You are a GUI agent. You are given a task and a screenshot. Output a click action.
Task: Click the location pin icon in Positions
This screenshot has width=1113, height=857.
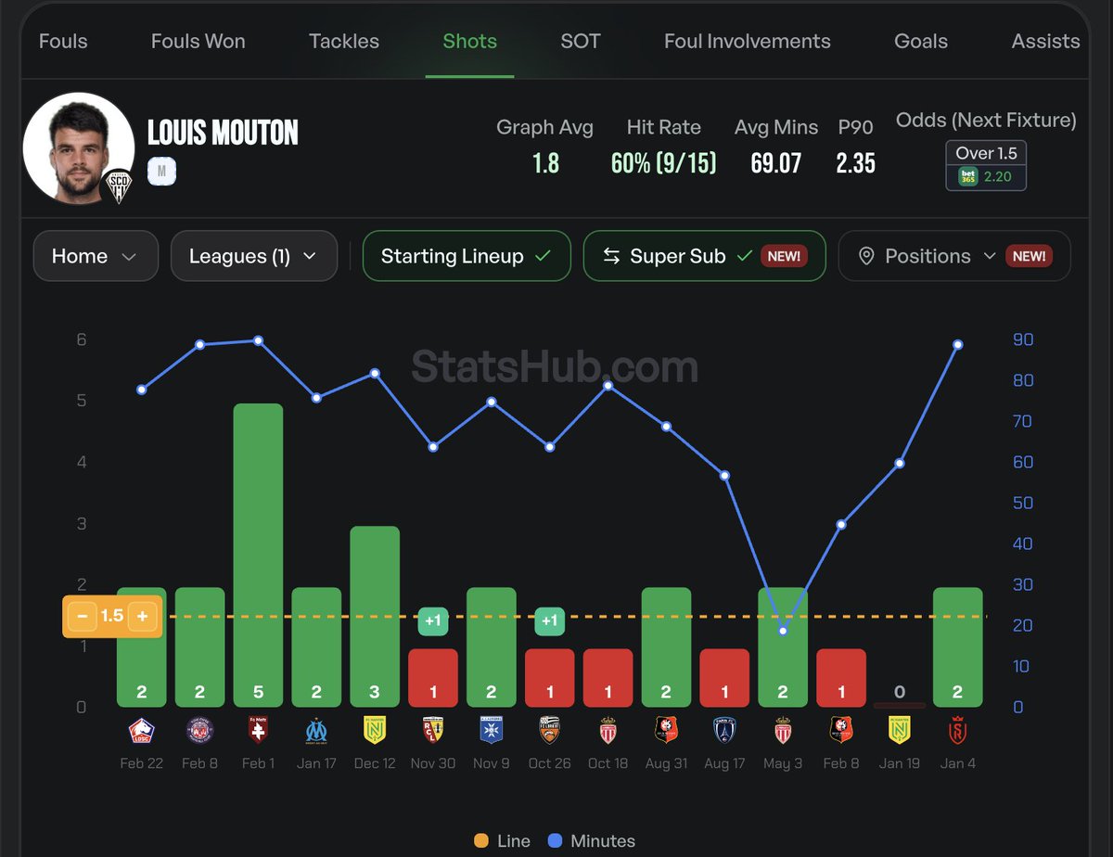tap(866, 256)
